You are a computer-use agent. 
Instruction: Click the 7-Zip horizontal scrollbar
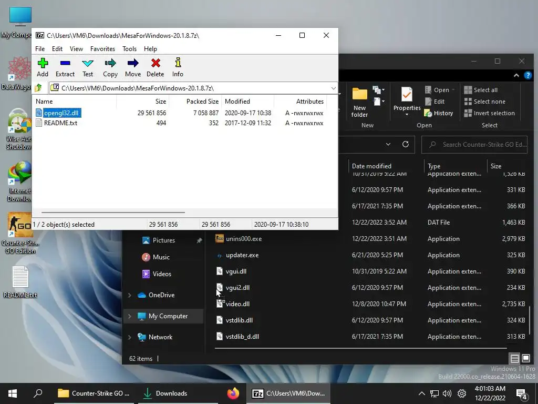113,213
